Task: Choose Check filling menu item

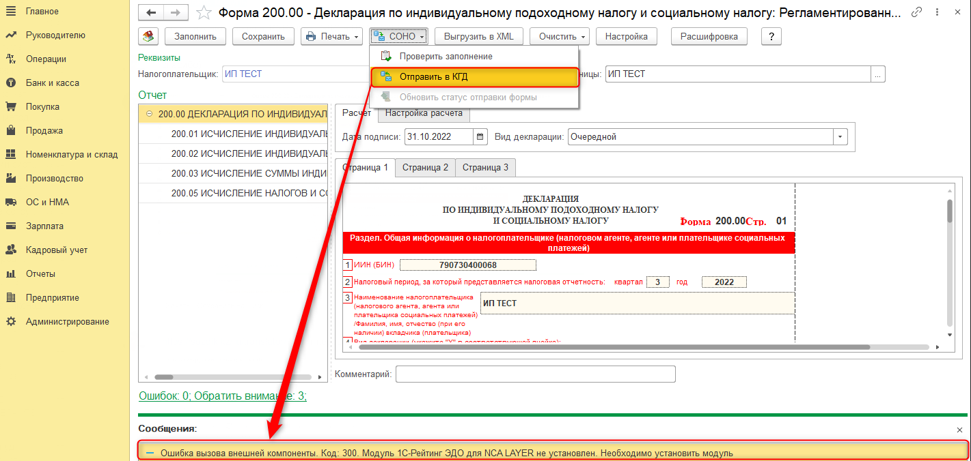Action: coord(446,56)
